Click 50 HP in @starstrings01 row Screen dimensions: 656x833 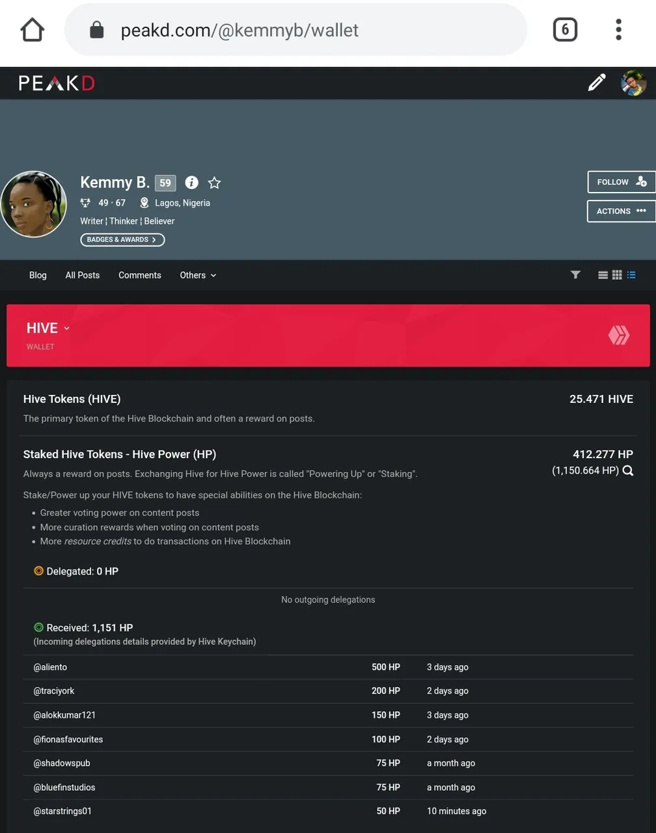(x=389, y=812)
